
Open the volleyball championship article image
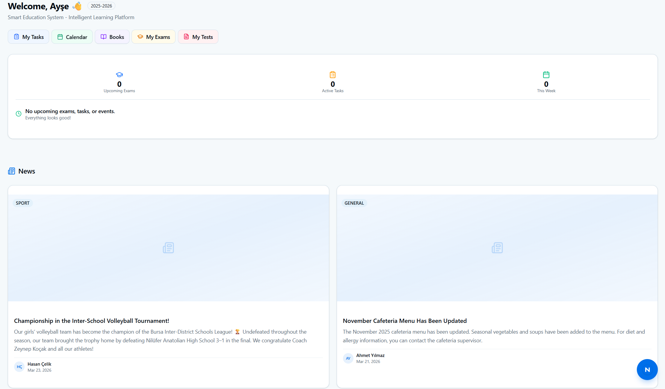168,248
